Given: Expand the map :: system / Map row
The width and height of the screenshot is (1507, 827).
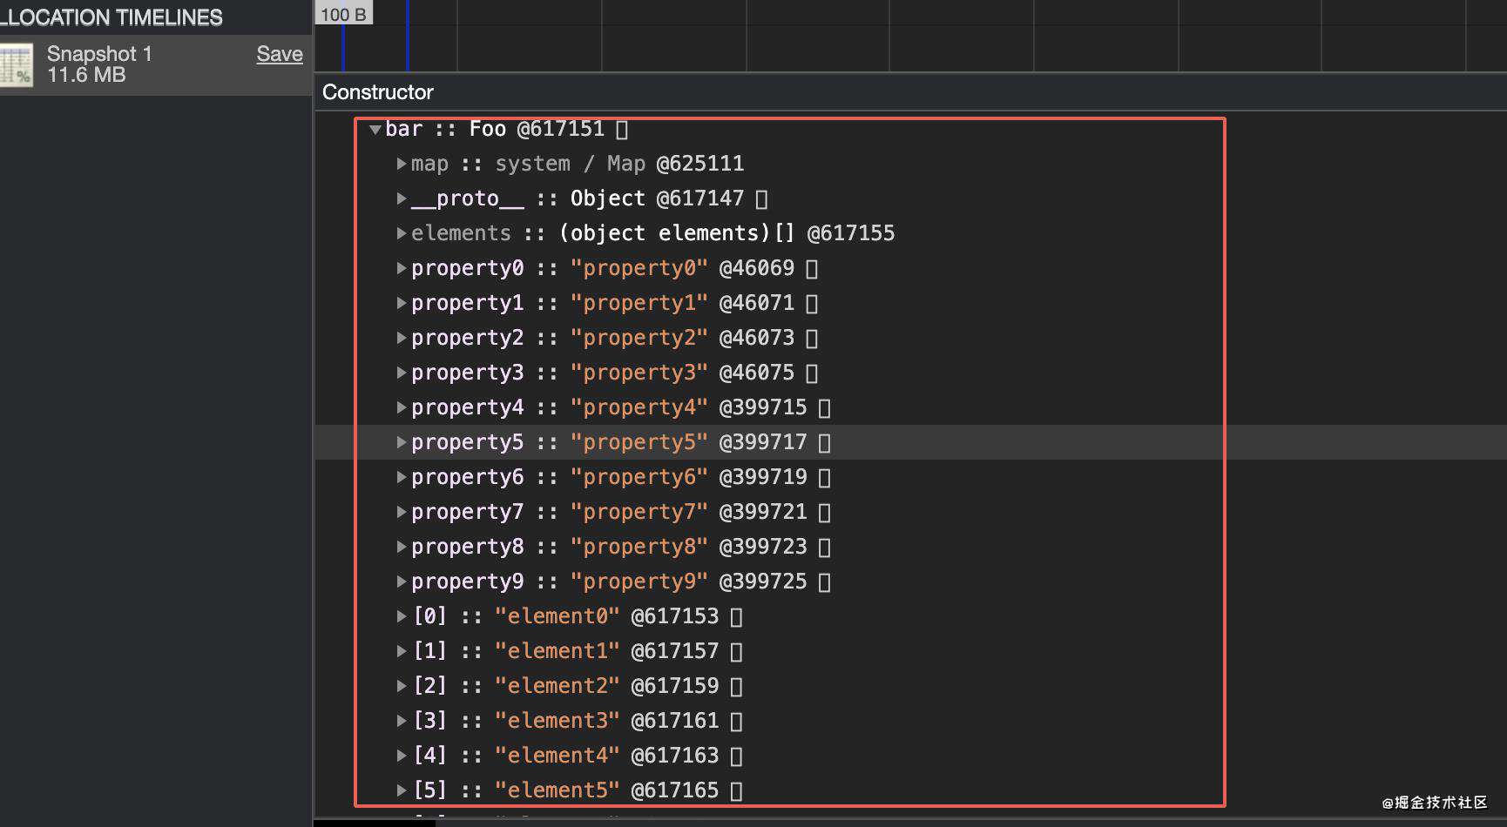Looking at the screenshot, I should pyautogui.click(x=402, y=164).
